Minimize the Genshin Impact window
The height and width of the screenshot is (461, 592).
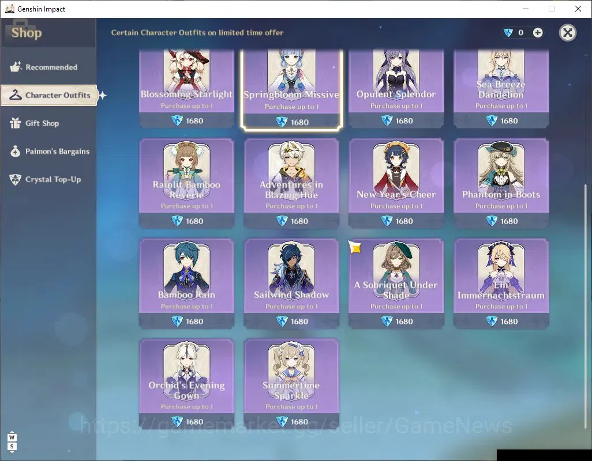[525, 9]
